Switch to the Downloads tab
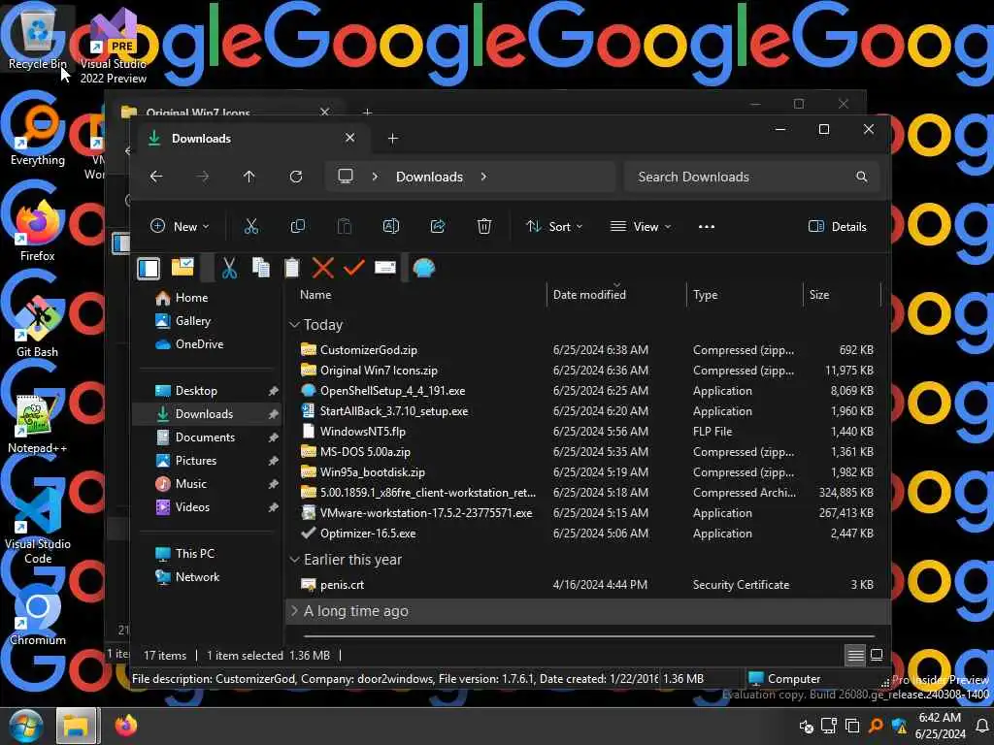994x745 pixels. click(x=251, y=138)
